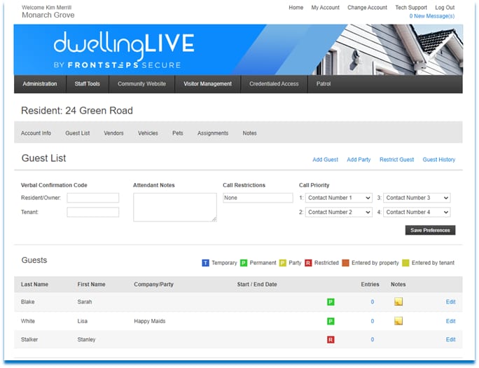Focus the Tenant confirmation code field
This screenshot has height=368, width=479.
[x=93, y=212]
